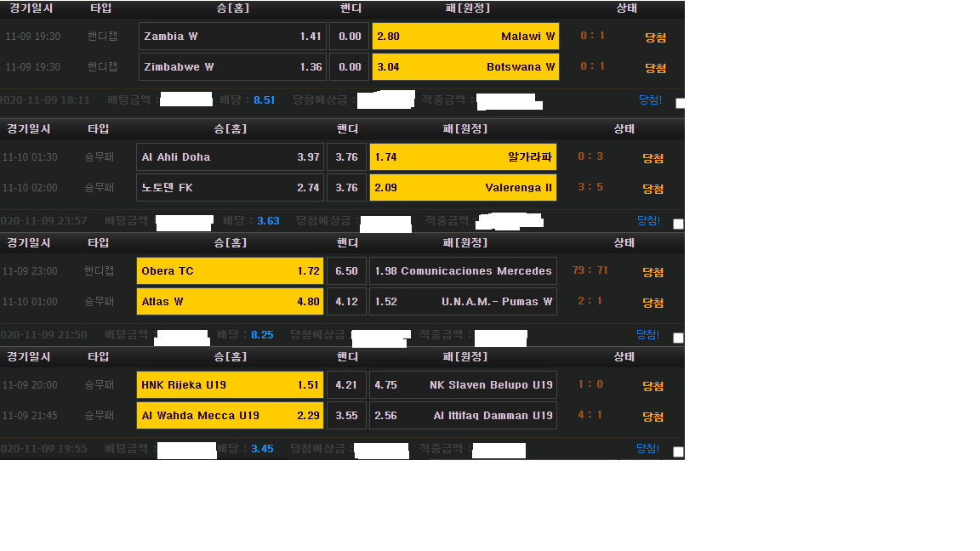Select the Al Wahda Mecca U19 home pick
The width and height of the screenshot is (980, 551).
230,416
